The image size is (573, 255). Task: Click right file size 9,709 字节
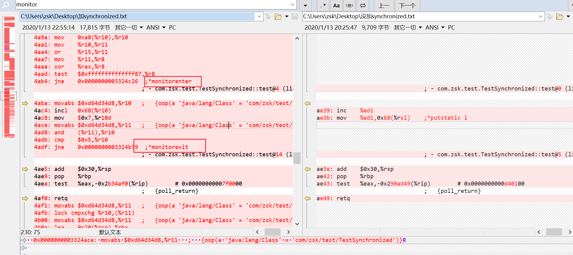(375, 27)
